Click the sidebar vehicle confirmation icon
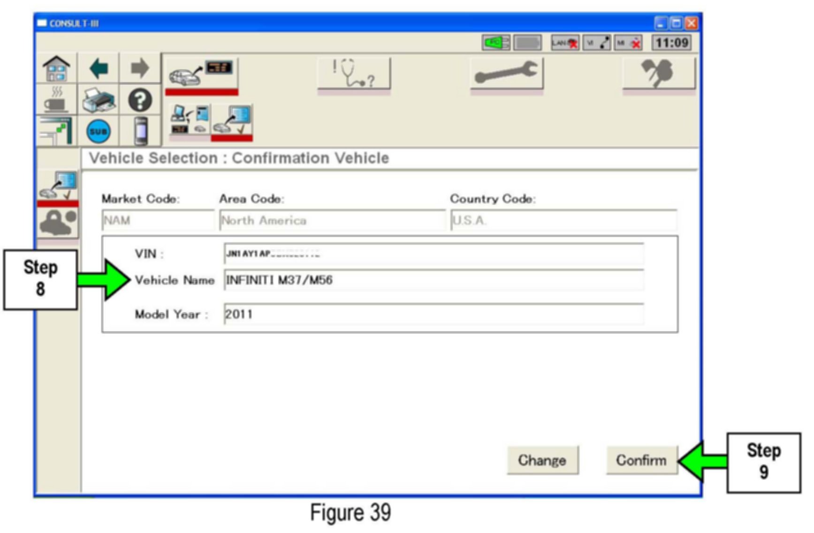The image size is (814, 533). (58, 187)
